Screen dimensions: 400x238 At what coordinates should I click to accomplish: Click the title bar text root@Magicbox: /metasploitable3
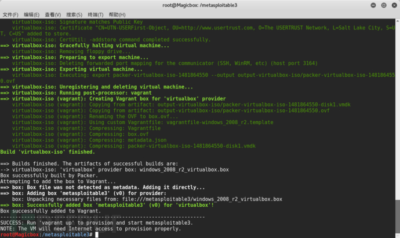(x=200, y=5)
